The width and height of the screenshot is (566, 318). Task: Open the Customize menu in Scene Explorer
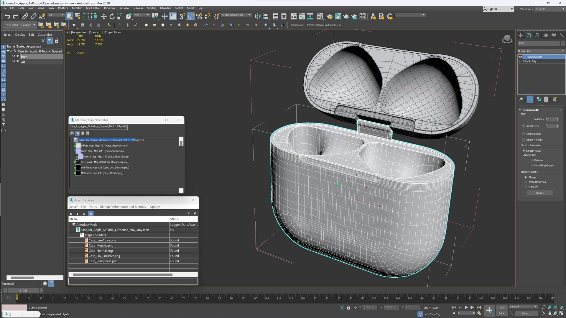click(x=45, y=35)
